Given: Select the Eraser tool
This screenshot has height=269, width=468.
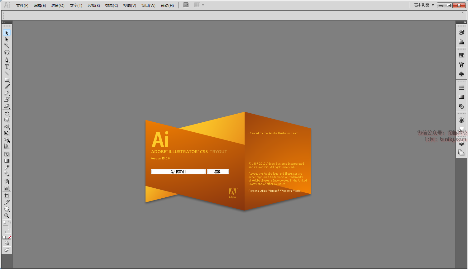Looking at the screenshot, I should click(x=7, y=106).
